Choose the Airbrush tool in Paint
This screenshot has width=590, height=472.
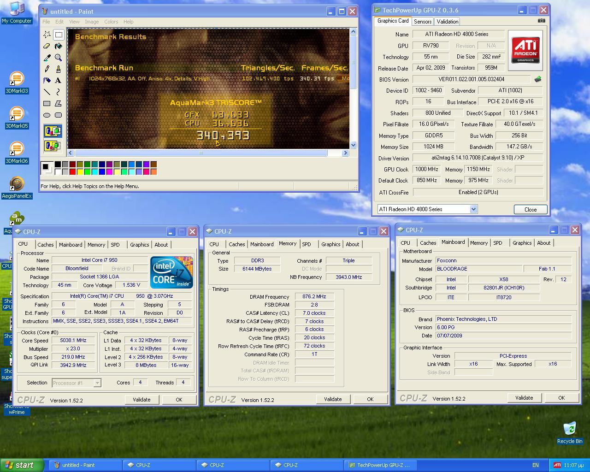[47, 81]
